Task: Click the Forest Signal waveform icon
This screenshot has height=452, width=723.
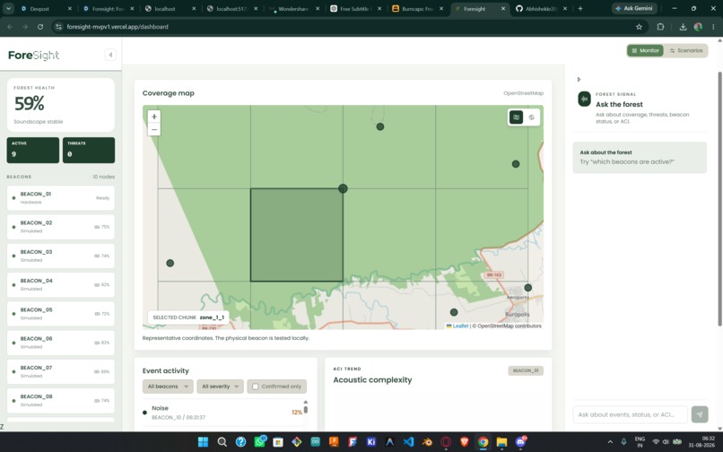Action: tap(584, 99)
